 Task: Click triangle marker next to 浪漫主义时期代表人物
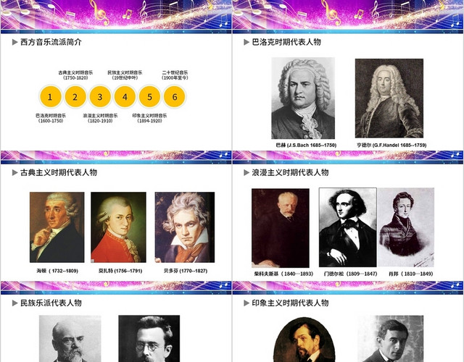click(x=246, y=172)
